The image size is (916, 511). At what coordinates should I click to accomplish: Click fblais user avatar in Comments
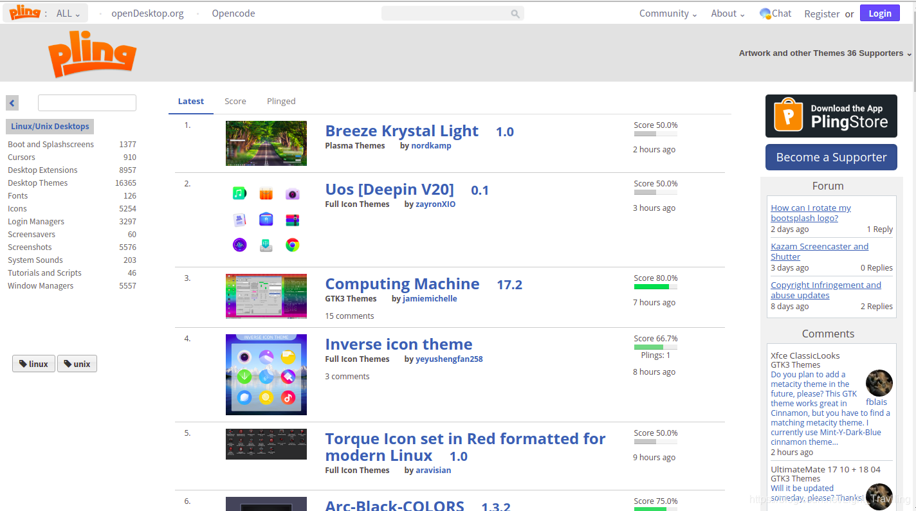(879, 383)
